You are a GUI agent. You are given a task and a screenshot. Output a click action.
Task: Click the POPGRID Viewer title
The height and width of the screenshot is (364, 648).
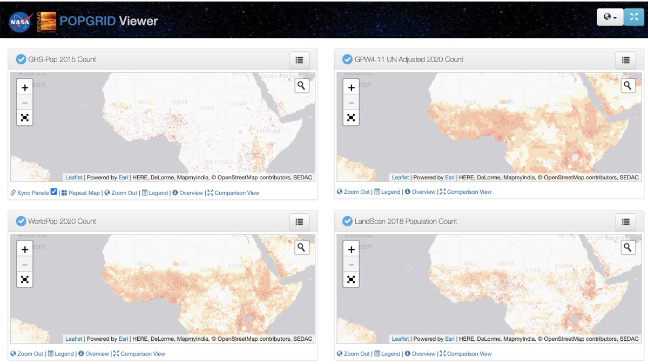point(109,21)
